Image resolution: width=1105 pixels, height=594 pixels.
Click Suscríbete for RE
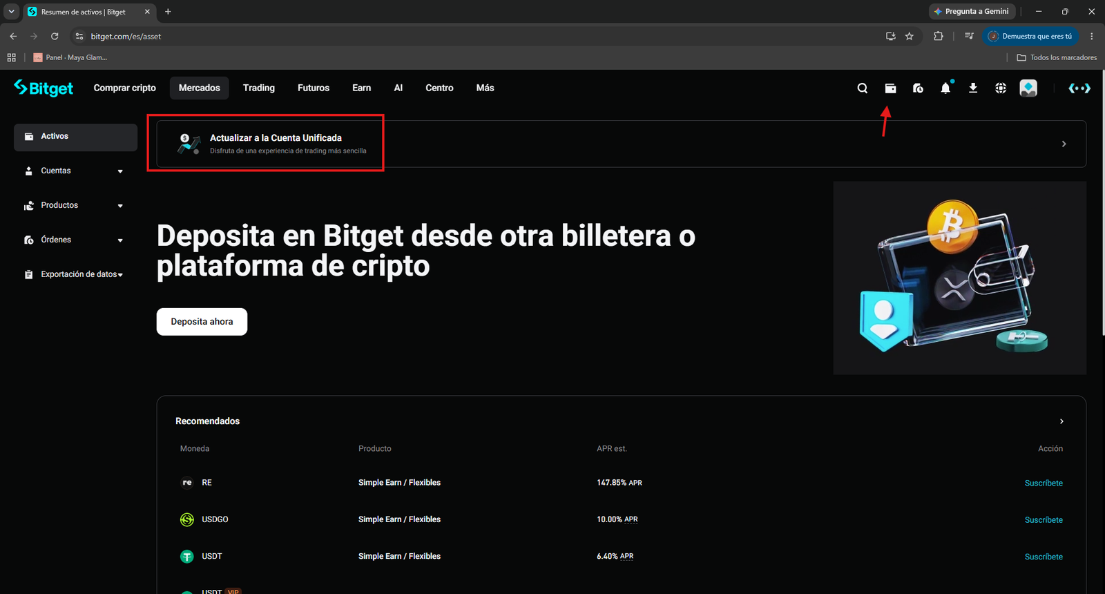click(x=1044, y=483)
